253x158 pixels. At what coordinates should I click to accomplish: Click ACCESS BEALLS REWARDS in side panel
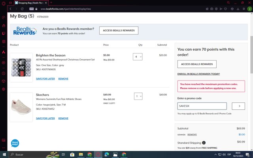(x=197, y=64)
